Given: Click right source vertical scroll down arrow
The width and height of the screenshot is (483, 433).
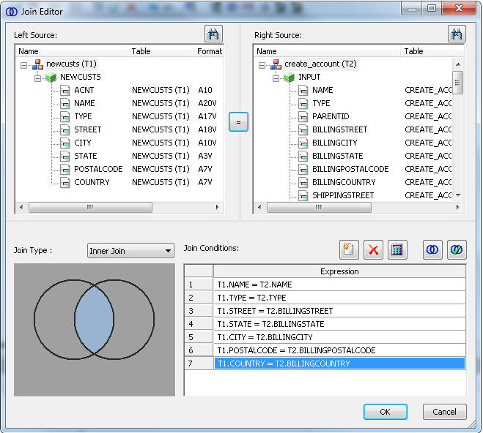Looking at the screenshot, I should [458, 195].
